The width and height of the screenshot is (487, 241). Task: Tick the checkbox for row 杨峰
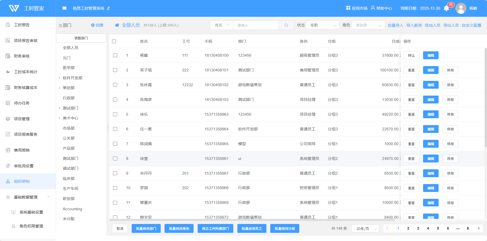(115, 55)
